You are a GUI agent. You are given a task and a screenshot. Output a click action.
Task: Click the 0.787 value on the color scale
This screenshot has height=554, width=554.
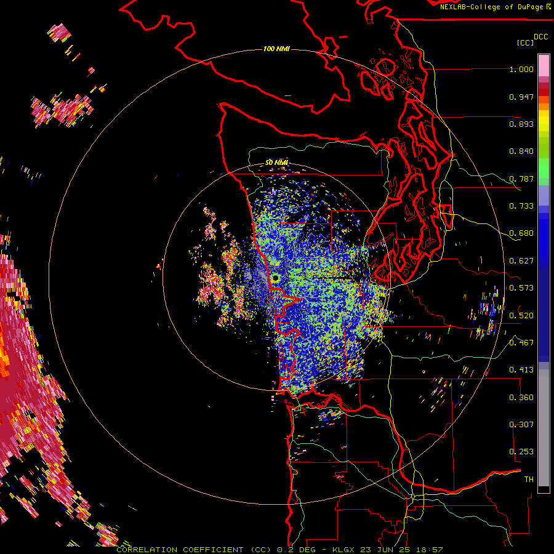521,179
